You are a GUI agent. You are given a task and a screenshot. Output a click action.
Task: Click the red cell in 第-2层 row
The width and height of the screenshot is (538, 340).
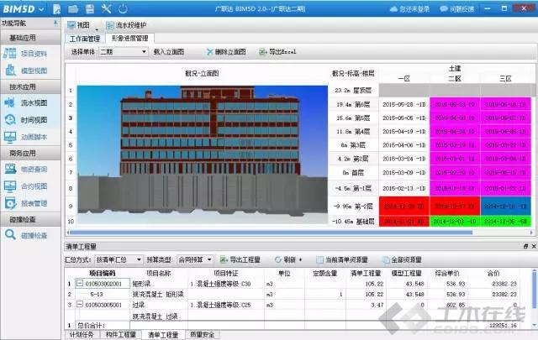click(x=403, y=205)
